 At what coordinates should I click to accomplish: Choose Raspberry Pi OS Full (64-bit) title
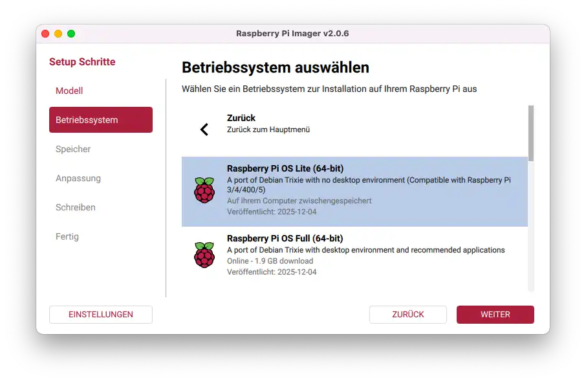coord(285,238)
